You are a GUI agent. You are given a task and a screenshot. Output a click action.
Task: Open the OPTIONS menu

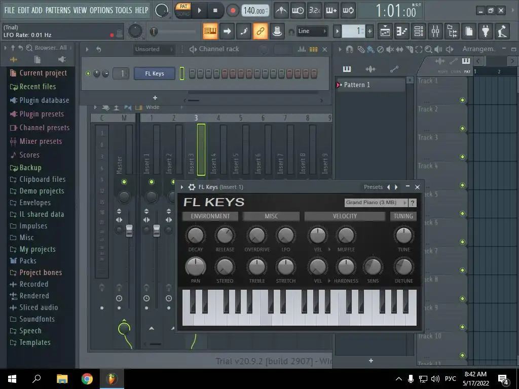pyautogui.click(x=101, y=10)
